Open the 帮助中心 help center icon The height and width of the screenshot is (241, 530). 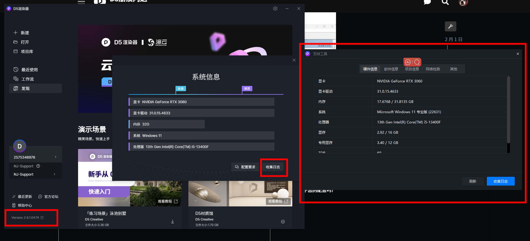click(x=13, y=205)
